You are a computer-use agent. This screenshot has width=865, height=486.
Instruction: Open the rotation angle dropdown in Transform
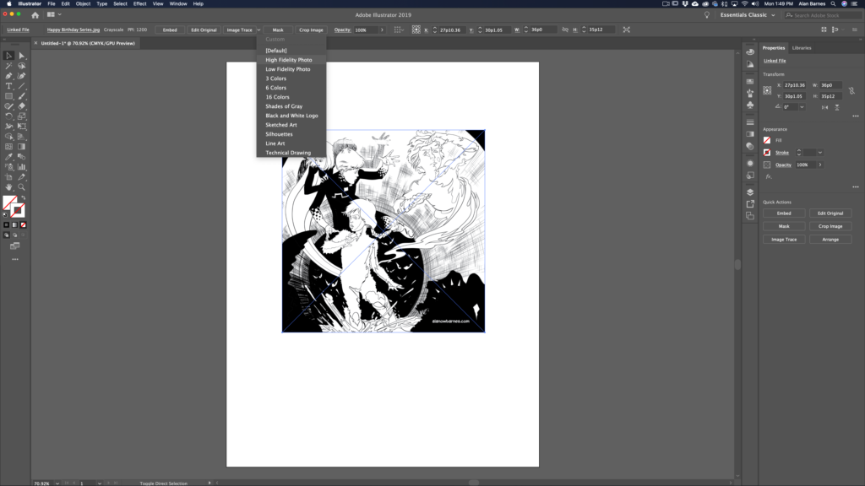pos(802,107)
